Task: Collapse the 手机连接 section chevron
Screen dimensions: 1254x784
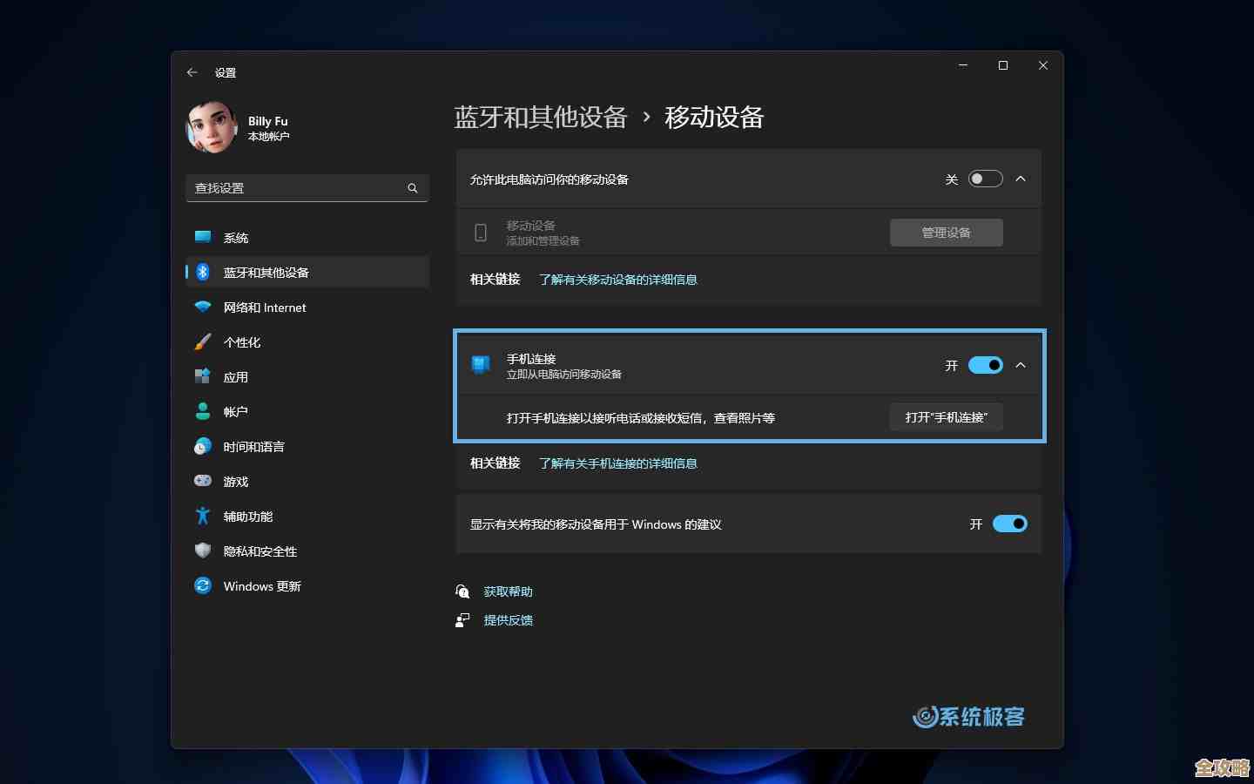Action: 1021,365
